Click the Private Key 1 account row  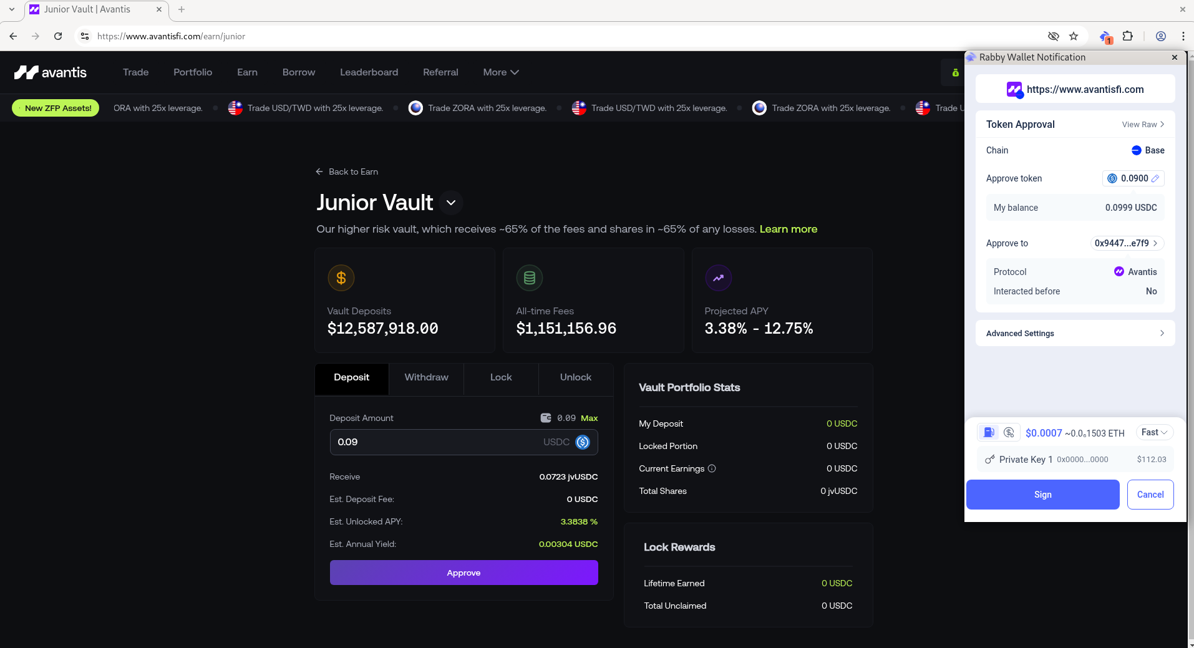1075,459
